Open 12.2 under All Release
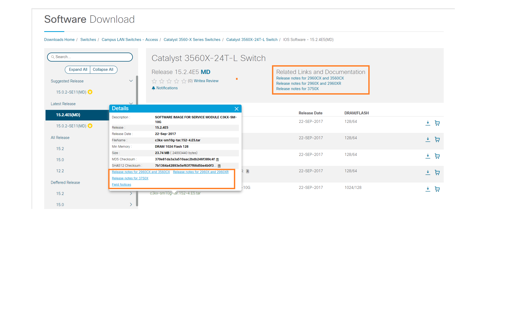508x317 pixels. [x=60, y=171]
